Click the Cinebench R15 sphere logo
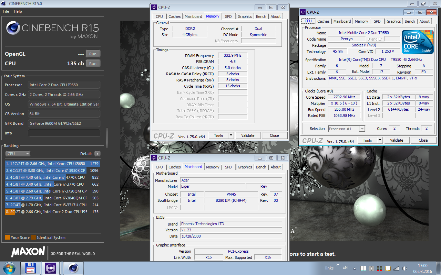The image size is (441, 275). (13, 29)
